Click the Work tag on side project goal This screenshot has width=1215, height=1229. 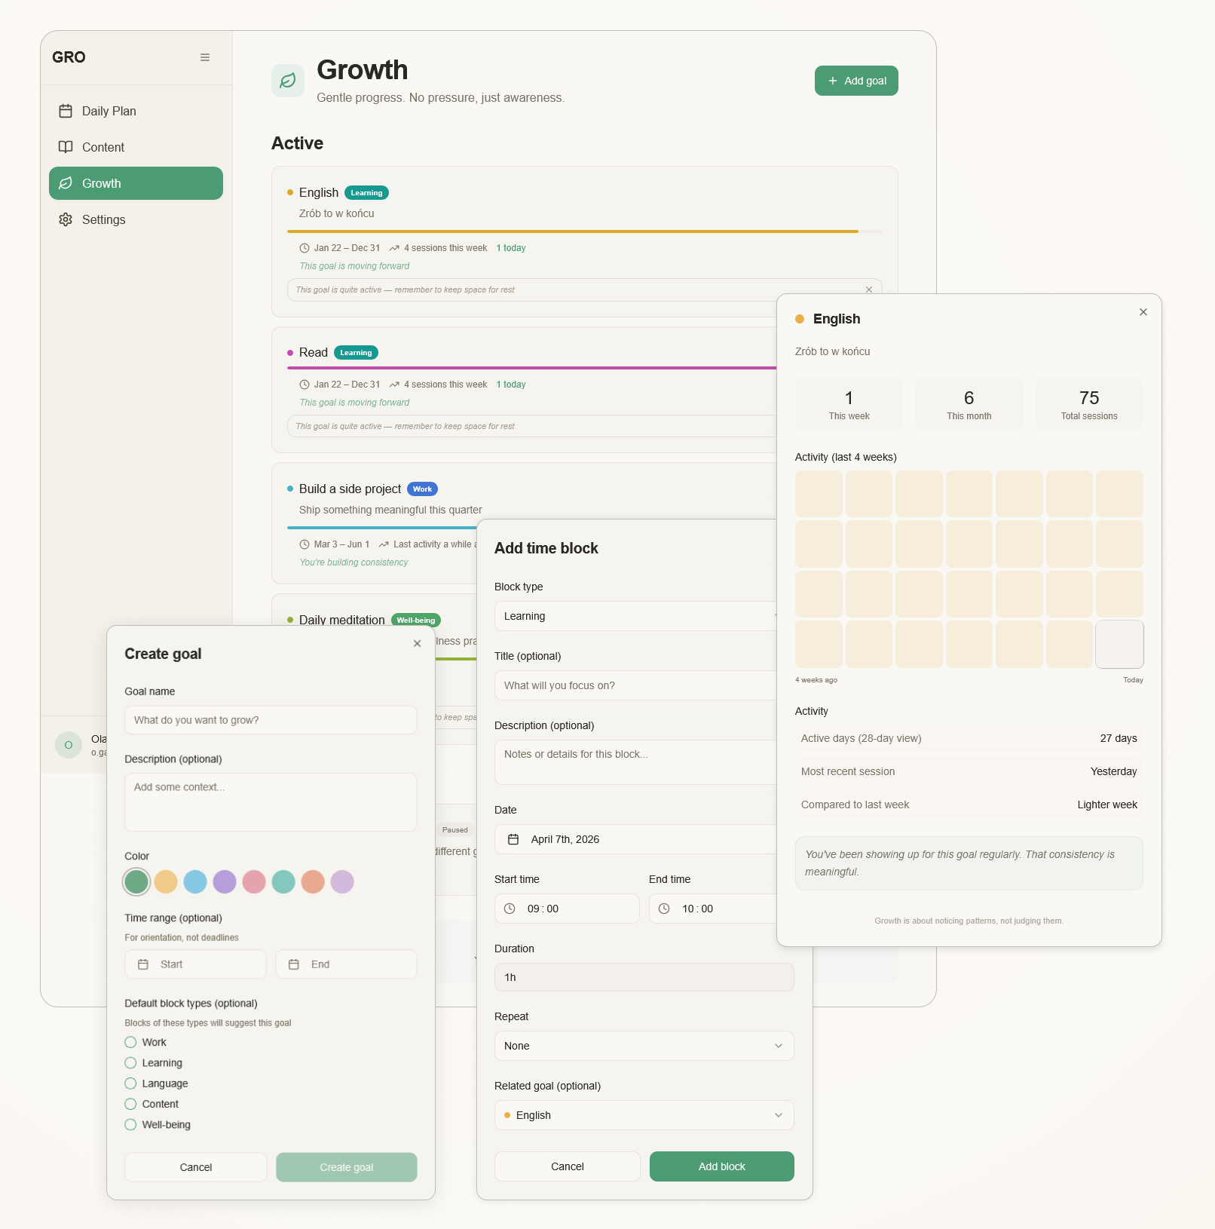coord(422,489)
